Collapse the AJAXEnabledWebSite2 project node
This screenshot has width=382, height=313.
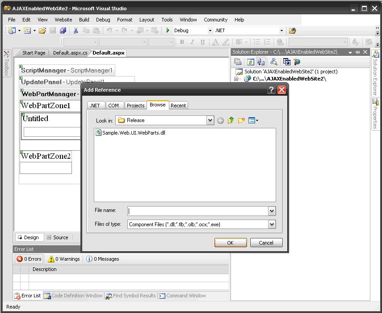[236, 79]
